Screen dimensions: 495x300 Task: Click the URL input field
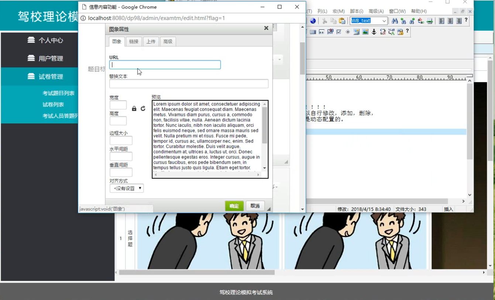tap(165, 65)
